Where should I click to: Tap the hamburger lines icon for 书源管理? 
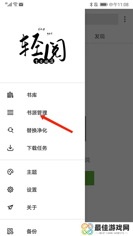tap(10, 113)
